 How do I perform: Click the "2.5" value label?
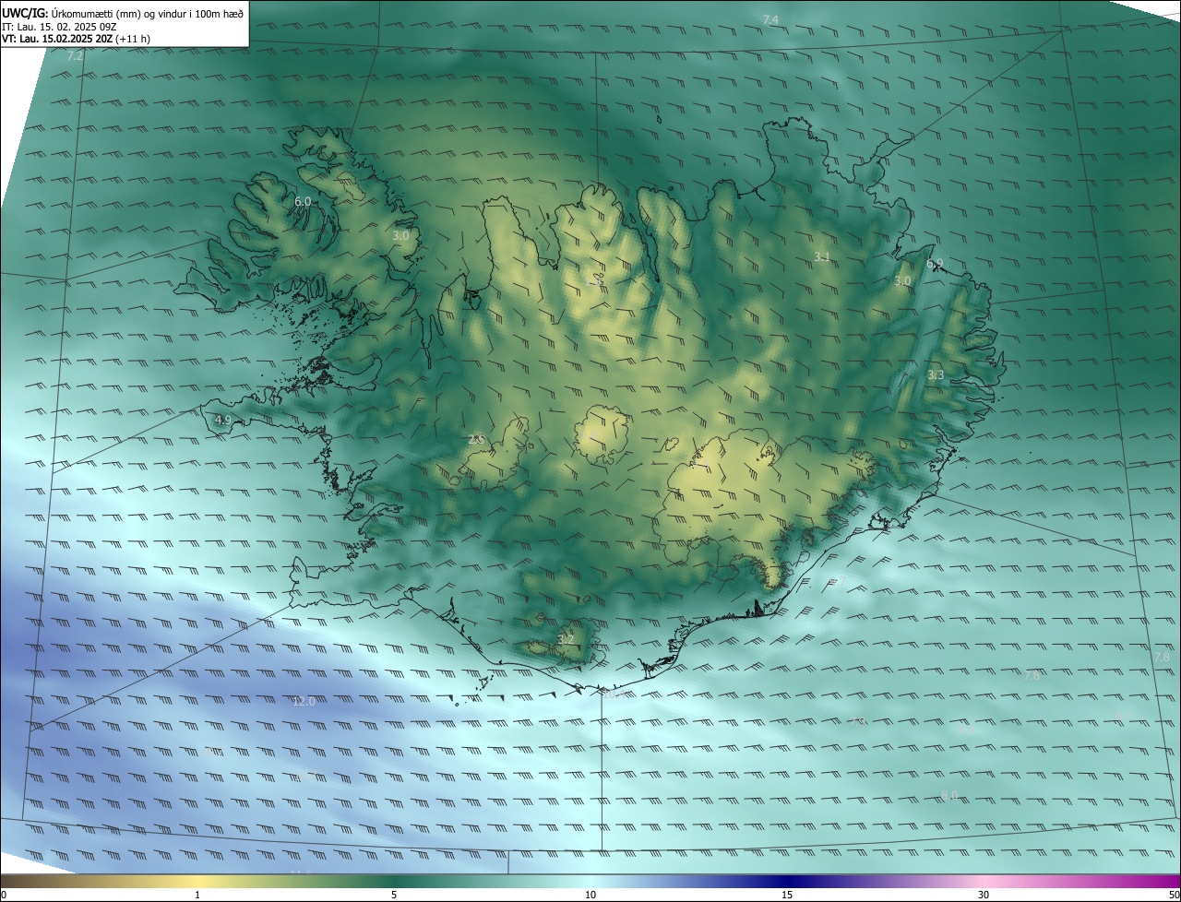[x=476, y=439]
